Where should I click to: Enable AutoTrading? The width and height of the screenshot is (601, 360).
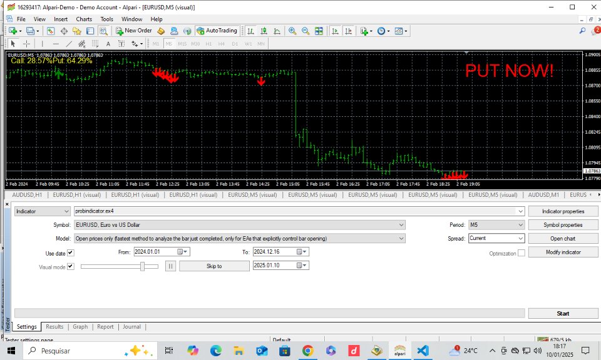(x=217, y=30)
